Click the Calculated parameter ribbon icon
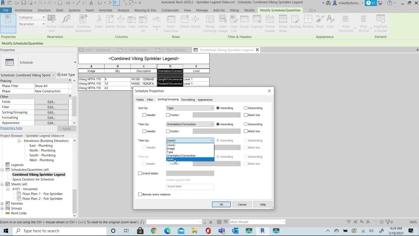419x236 pixels. [x=66, y=19]
